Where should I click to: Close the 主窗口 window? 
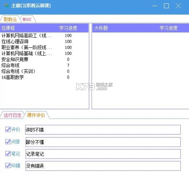(x=178, y=6)
